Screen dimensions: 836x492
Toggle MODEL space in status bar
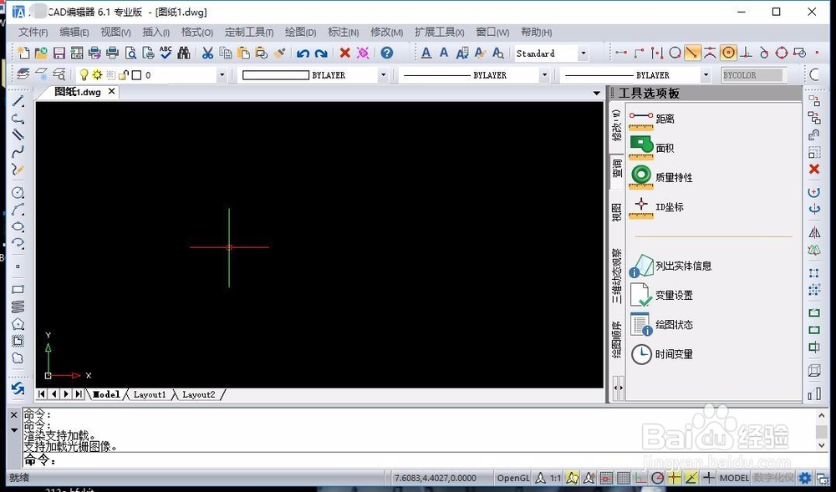(734, 478)
